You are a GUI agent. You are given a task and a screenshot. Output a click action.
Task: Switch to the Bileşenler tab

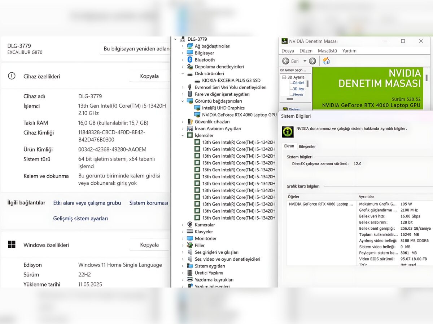pos(307,147)
